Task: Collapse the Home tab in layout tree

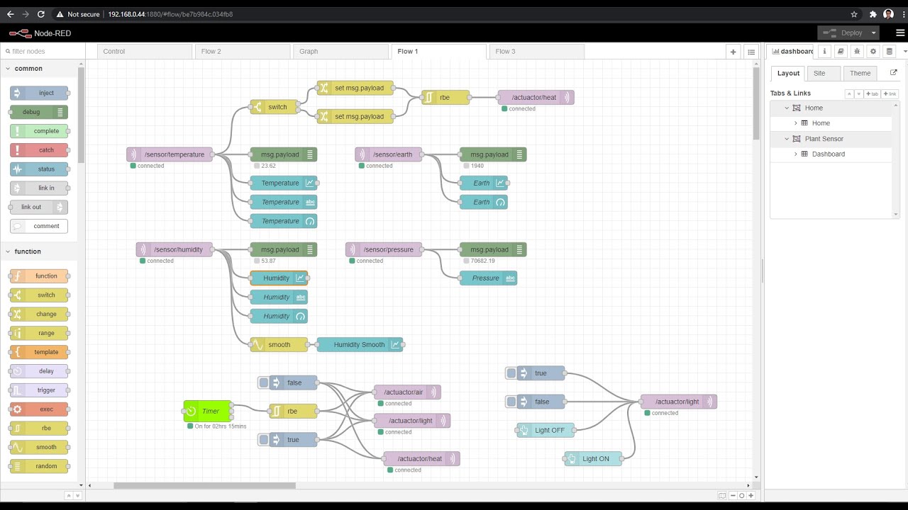Action: pos(787,108)
